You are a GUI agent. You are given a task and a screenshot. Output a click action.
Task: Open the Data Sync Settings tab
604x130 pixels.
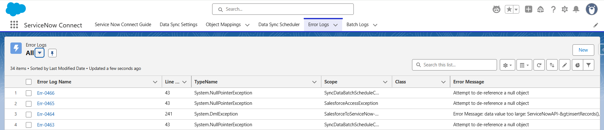tap(178, 25)
